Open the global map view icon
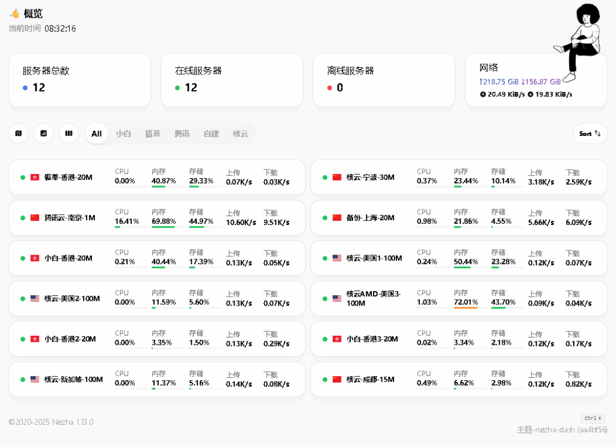 [x=19, y=133]
